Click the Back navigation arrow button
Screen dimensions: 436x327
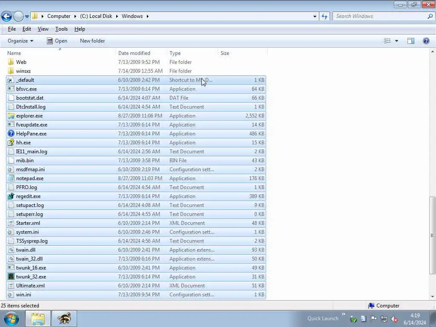pos(6,17)
